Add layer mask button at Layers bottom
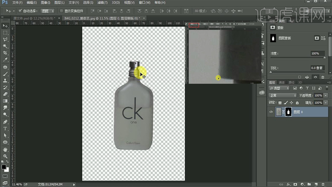This screenshot has height=187, width=332. (295, 184)
